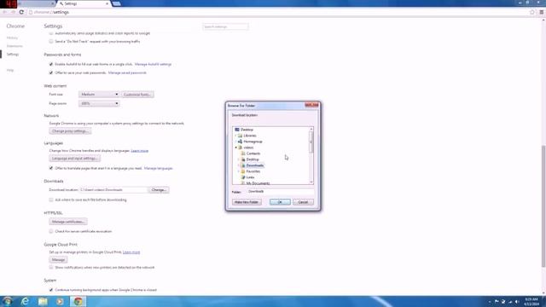
Task: Click the Favorites folder icon
Action: (x=243, y=171)
